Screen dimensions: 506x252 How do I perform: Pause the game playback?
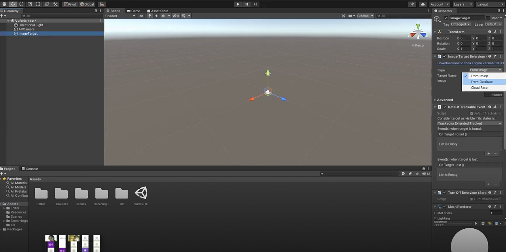pos(247,4)
